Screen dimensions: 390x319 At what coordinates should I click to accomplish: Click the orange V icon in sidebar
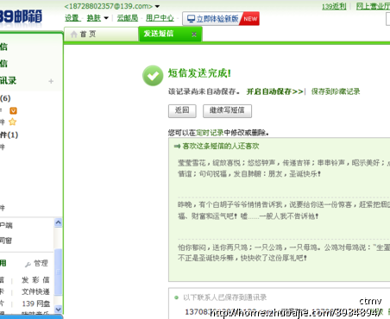pyautogui.click(x=13, y=110)
